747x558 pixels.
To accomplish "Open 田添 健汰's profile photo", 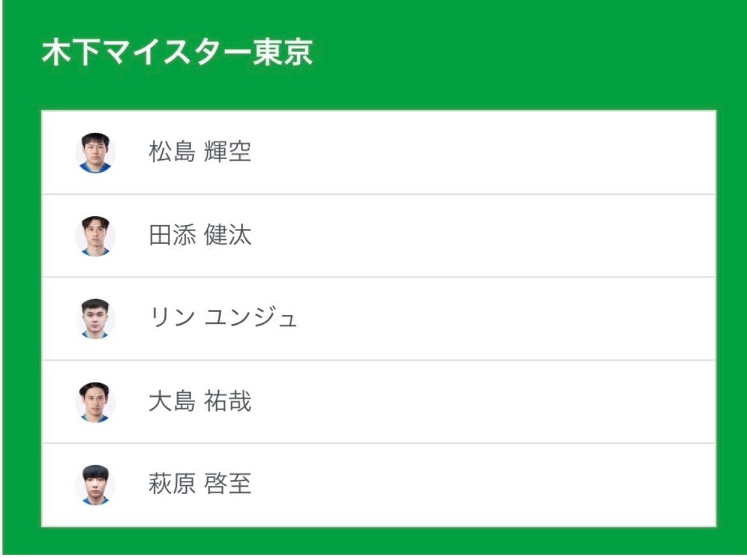I will (95, 236).
